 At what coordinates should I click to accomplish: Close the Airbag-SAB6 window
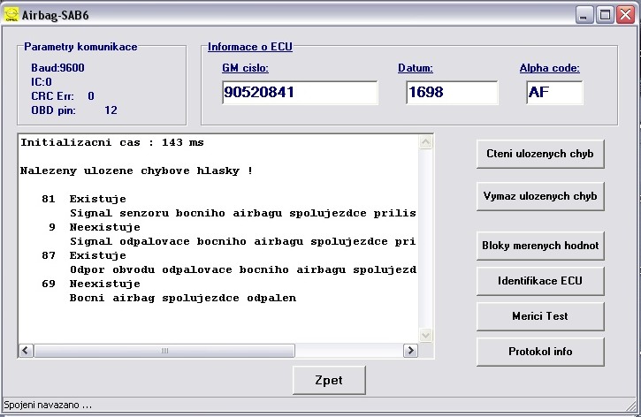626,14
